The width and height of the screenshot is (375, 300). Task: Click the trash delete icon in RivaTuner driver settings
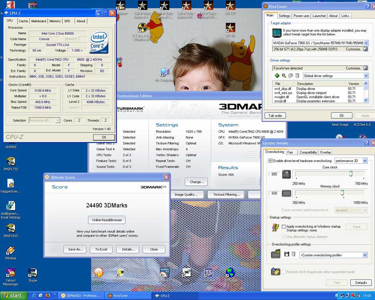pos(297,76)
